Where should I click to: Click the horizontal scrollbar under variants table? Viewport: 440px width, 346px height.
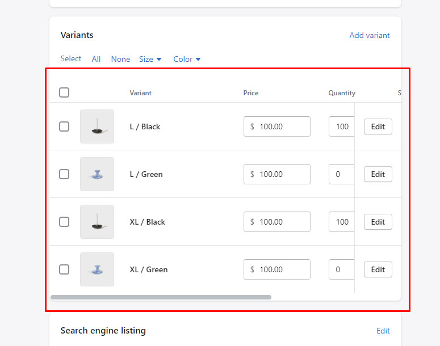[161, 297]
